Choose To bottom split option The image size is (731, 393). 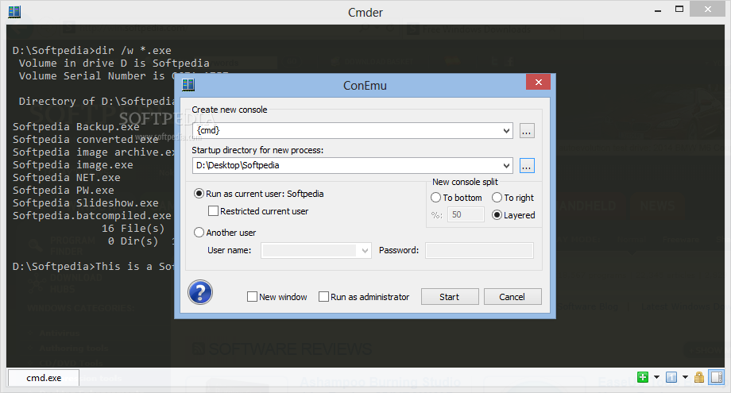456,198
